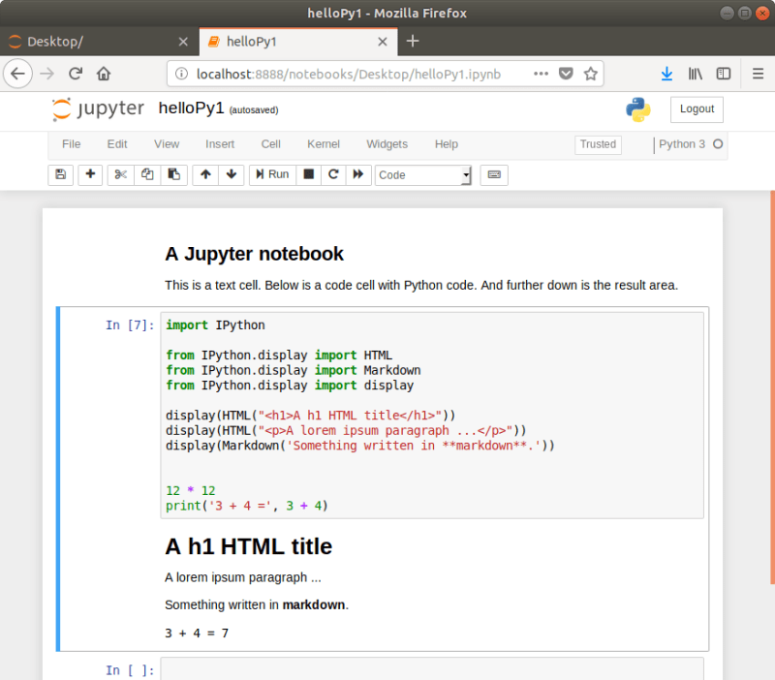Insert a new cell with the plus icon
This screenshot has width=775, height=680.
coord(89,174)
